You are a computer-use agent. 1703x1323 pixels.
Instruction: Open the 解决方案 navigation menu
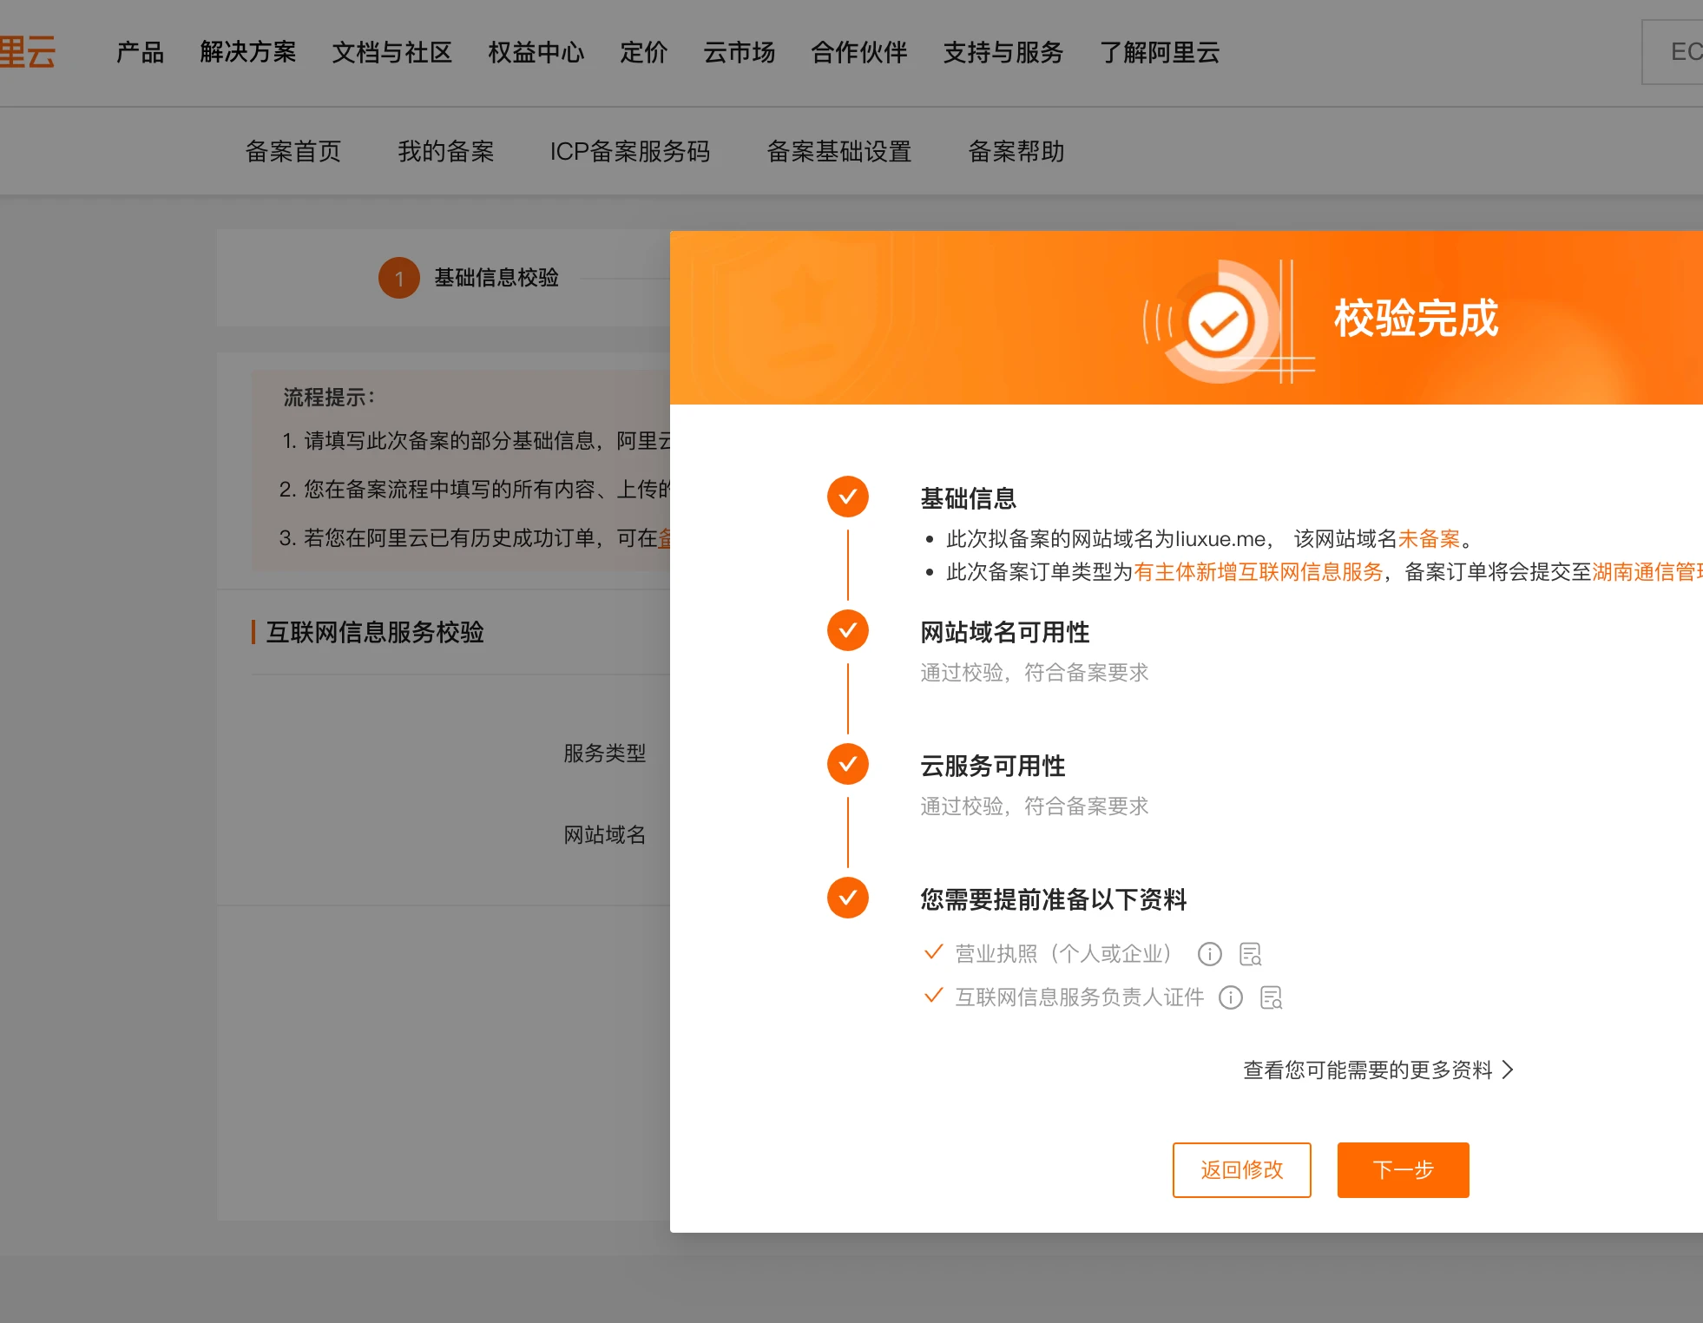pyautogui.click(x=247, y=52)
